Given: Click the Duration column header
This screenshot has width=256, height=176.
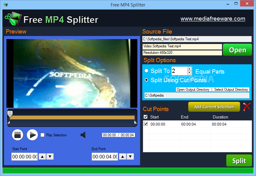Looking at the screenshot, I should coord(220,117).
